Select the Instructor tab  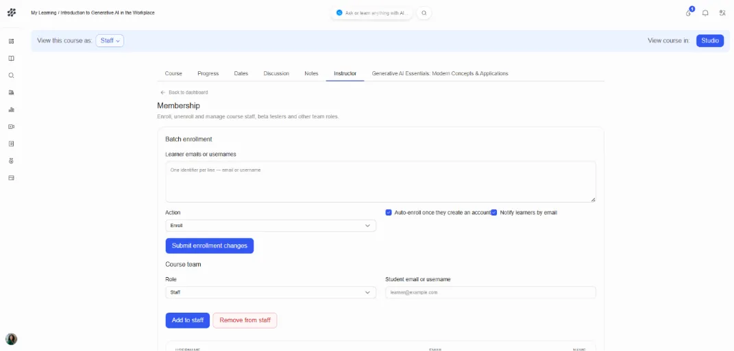pos(345,73)
